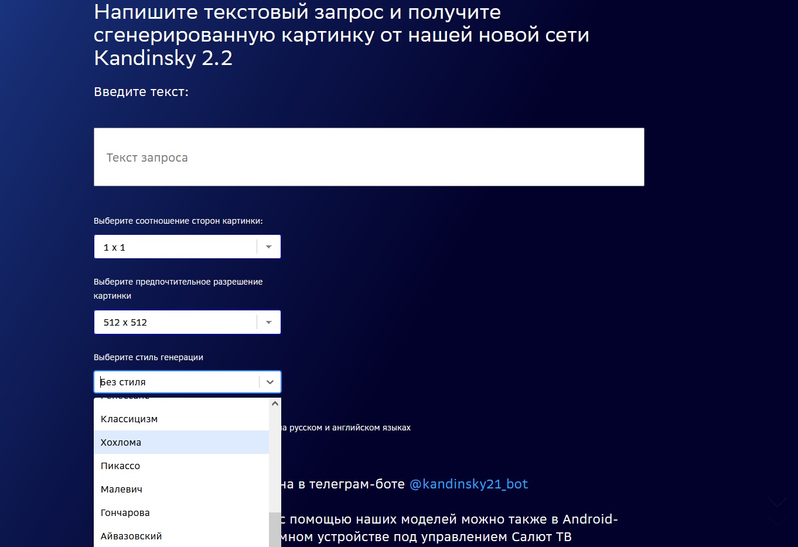This screenshot has height=547, width=798.
Task: Select Малевич from the style list
Action: [x=122, y=489]
